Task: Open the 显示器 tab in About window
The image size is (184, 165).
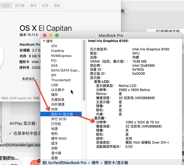Action: point(20,5)
